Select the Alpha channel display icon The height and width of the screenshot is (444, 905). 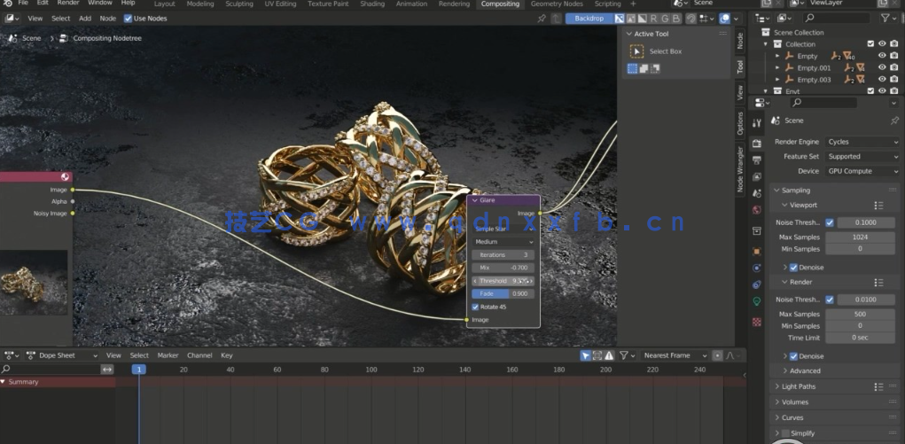pyautogui.click(x=642, y=19)
